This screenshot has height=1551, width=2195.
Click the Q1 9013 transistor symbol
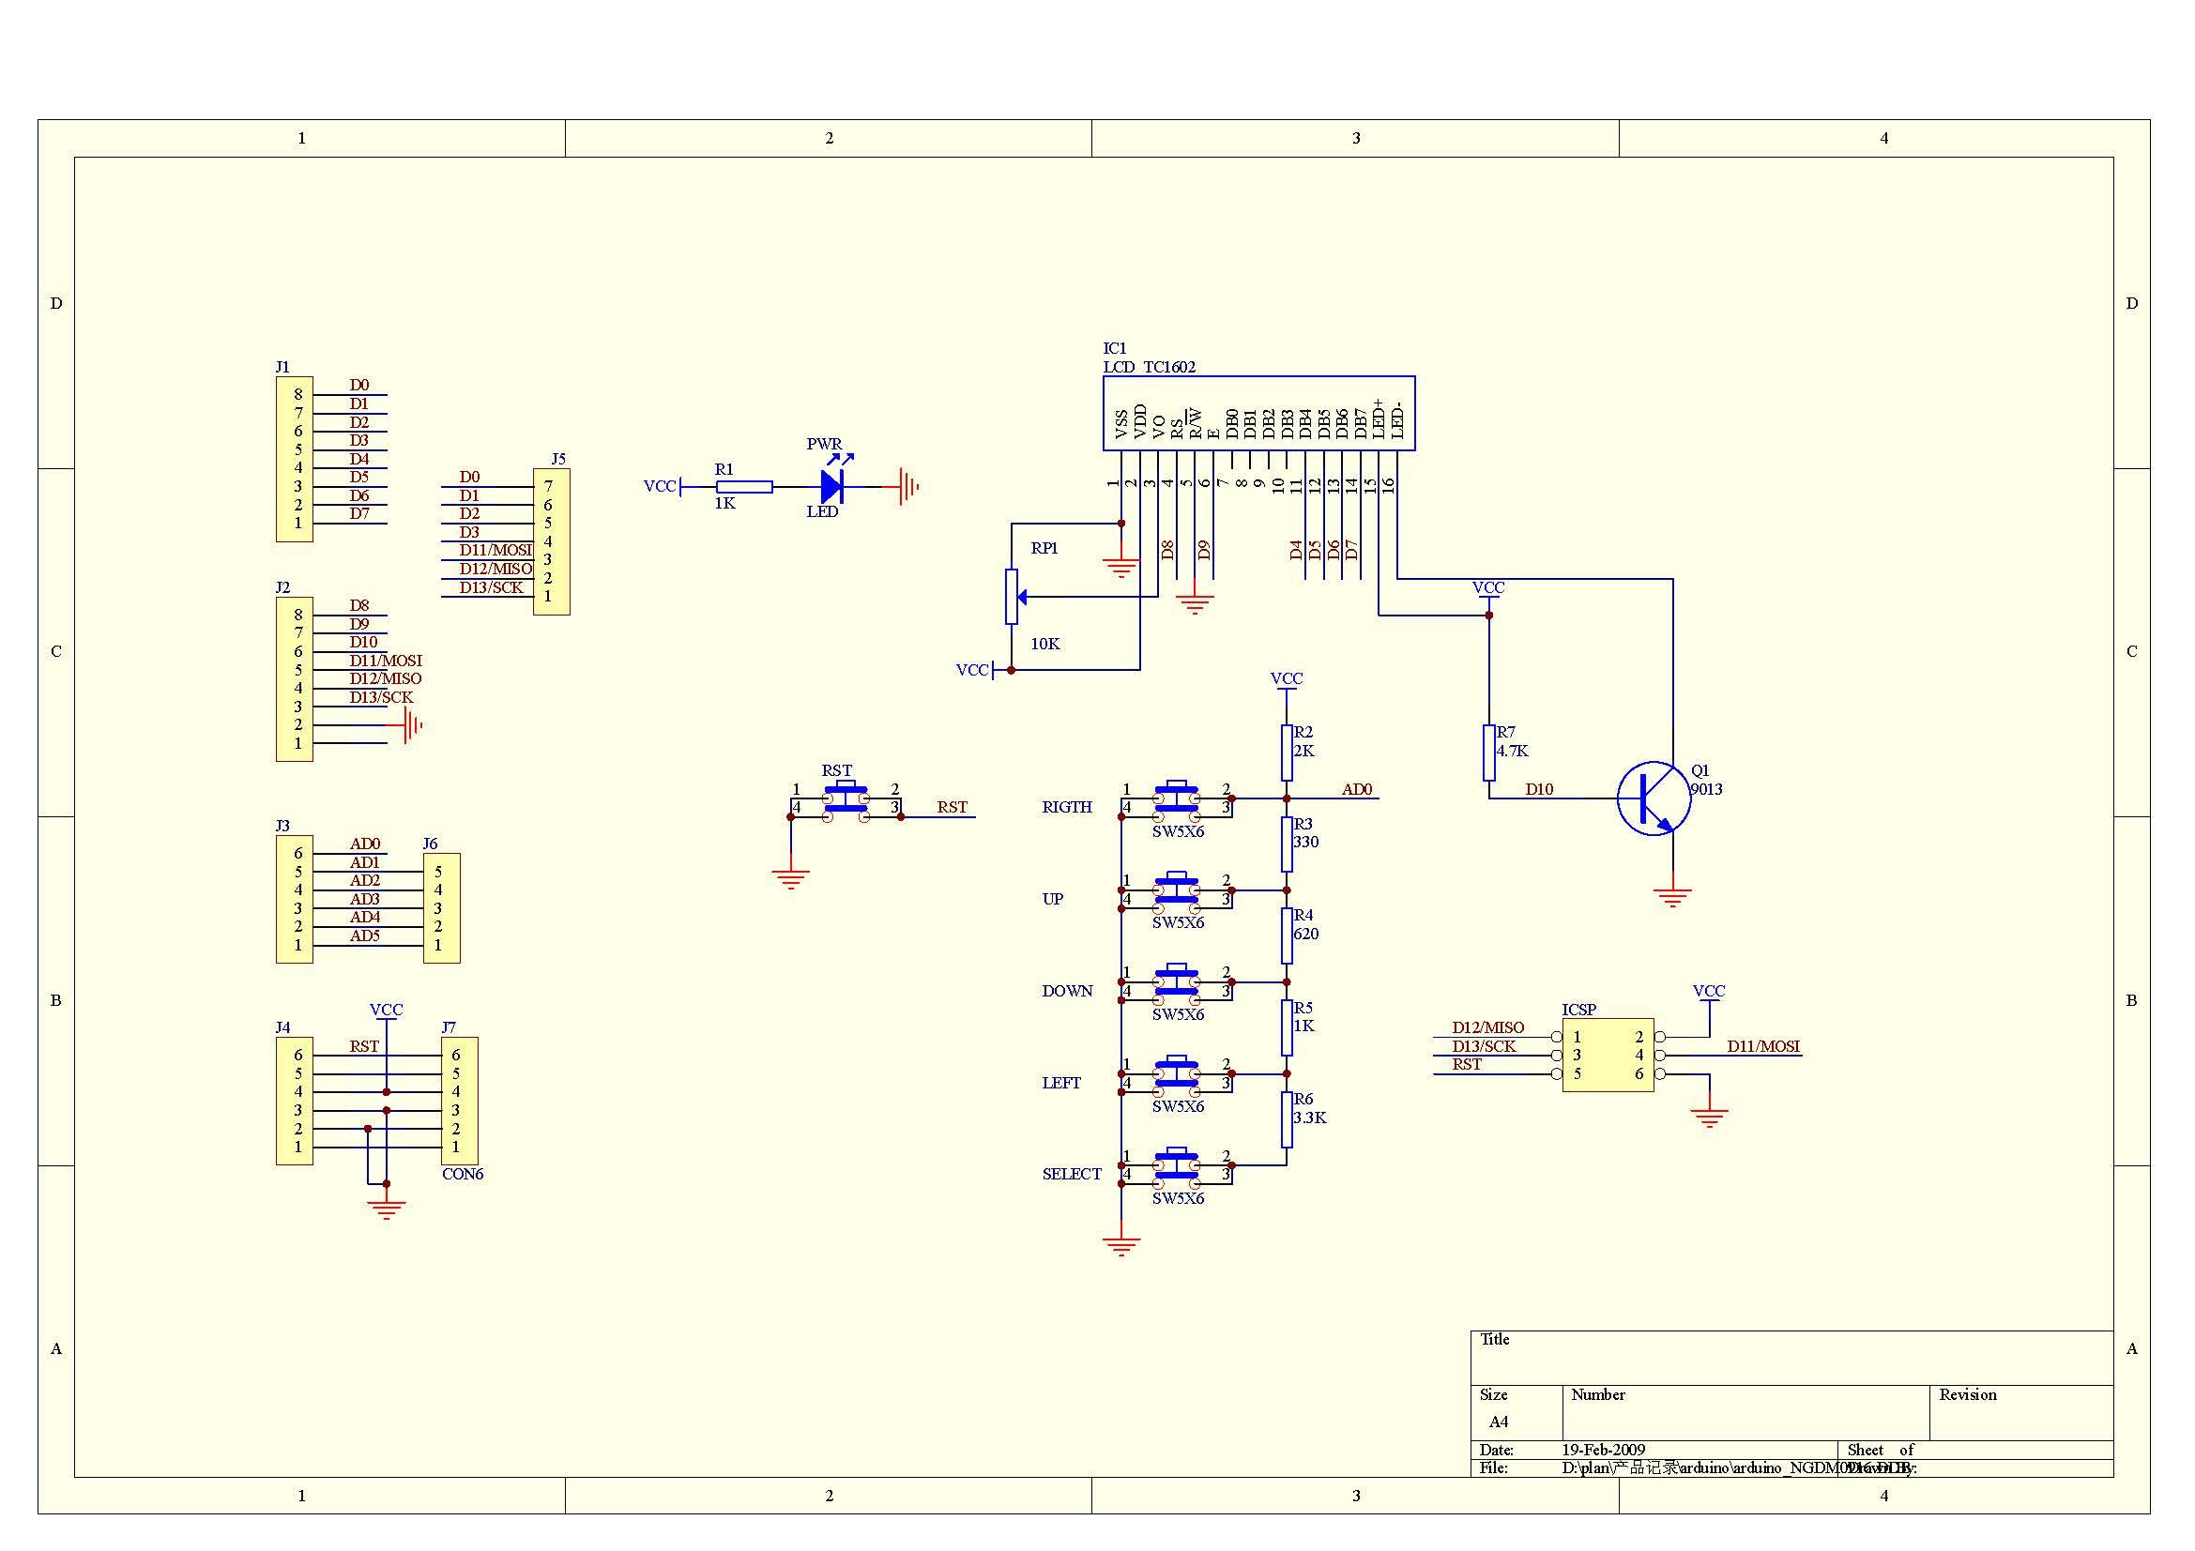1654,798
